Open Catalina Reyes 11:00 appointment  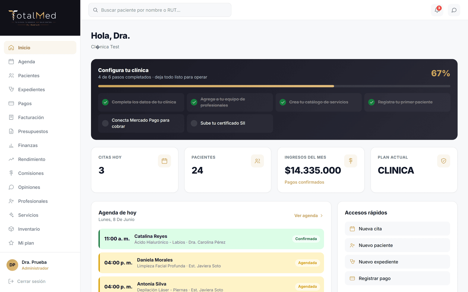(211, 239)
